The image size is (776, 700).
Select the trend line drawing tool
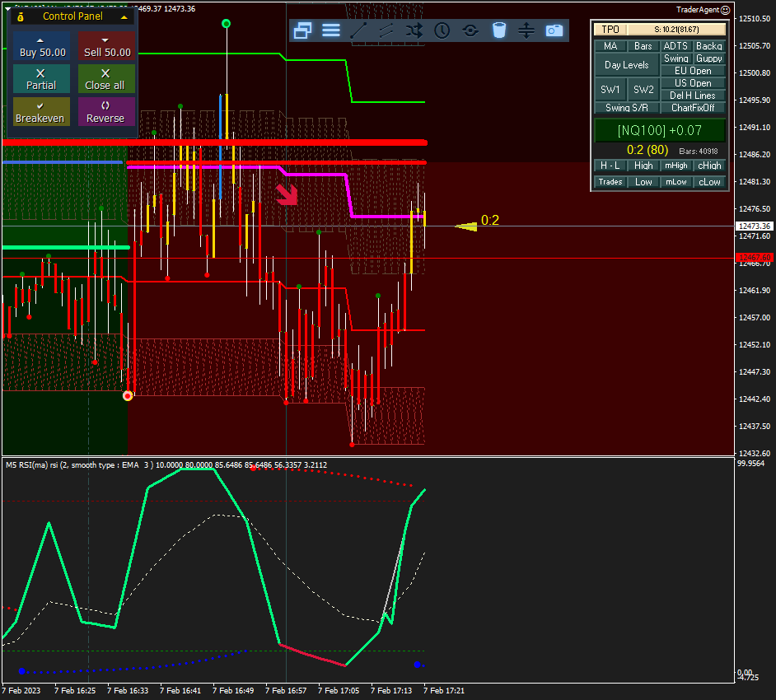[358, 30]
